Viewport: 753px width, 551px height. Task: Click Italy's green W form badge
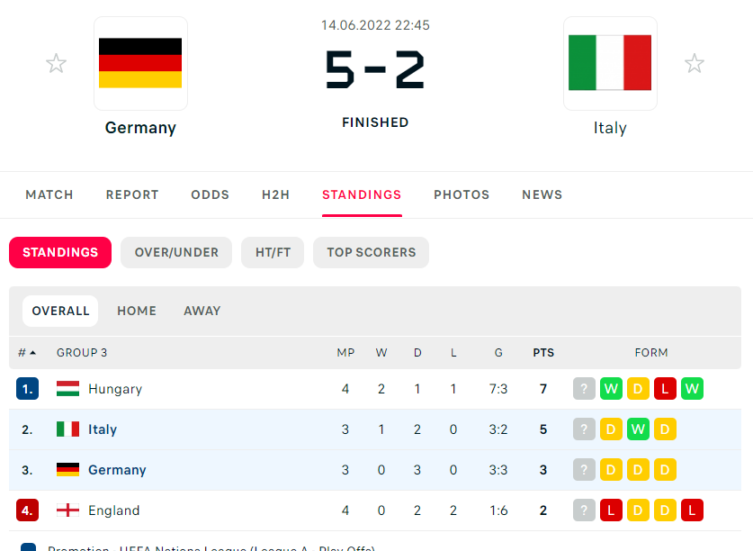(x=638, y=429)
